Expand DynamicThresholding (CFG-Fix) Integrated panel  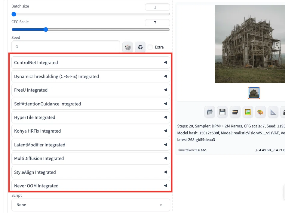pos(91,76)
